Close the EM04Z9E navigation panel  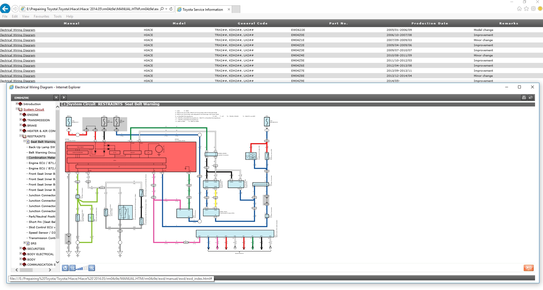pyautogui.click(x=56, y=97)
